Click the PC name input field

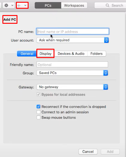coord(73,32)
